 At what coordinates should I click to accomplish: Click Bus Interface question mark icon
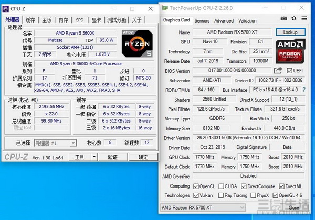tap(304, 90)
